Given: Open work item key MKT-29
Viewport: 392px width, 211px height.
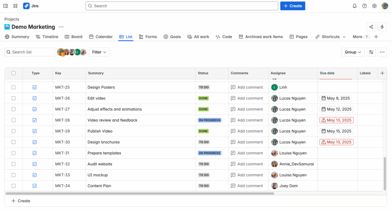Looking at the screenshot, I should [x=63, y=131].
